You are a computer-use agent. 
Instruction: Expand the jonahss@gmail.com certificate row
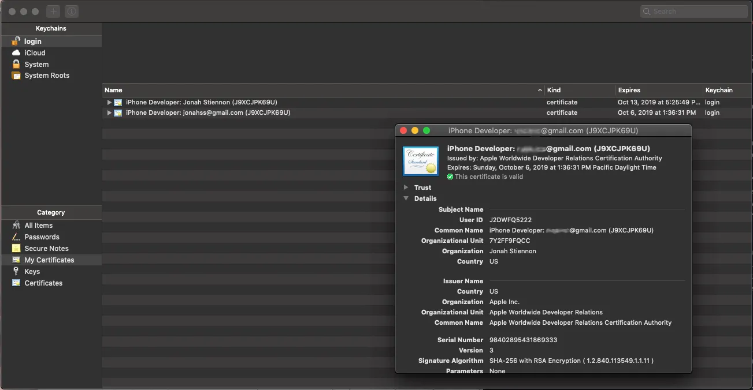pyautogui.click(x=109, y=112)
